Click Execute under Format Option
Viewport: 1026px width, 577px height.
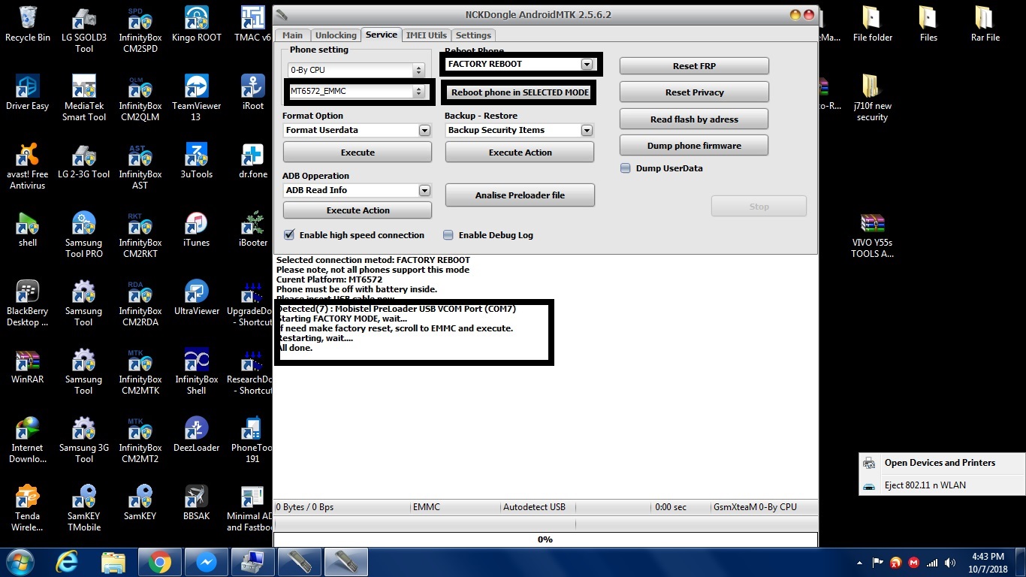pyautogui.click(x=358, y=153)
